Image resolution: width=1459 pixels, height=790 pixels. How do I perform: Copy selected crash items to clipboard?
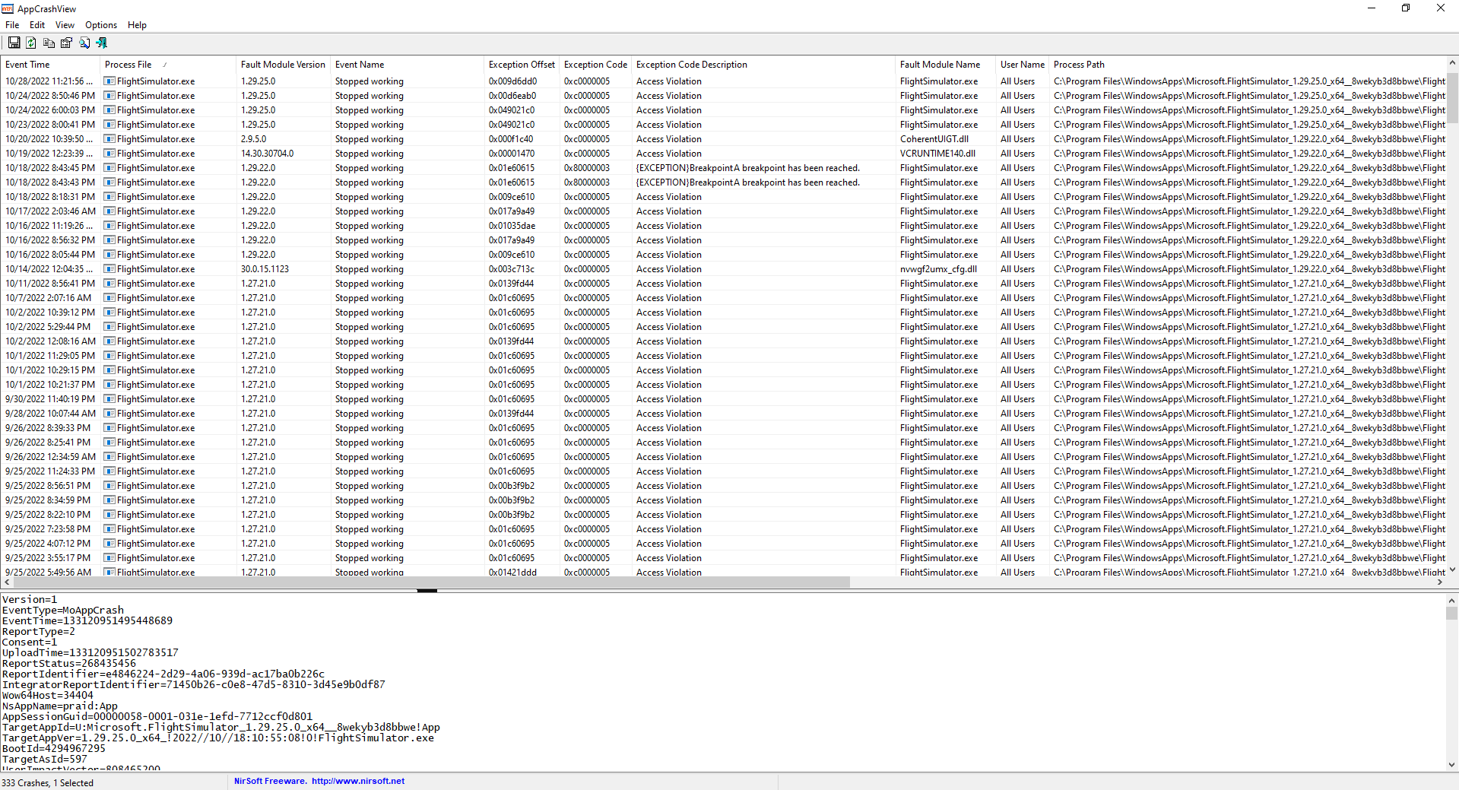(49, 43)
